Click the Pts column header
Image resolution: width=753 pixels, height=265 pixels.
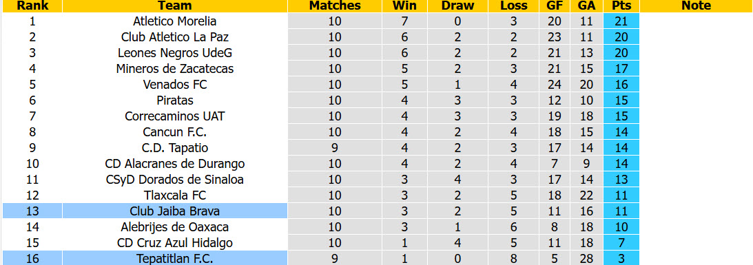click(x=621, y=6)
